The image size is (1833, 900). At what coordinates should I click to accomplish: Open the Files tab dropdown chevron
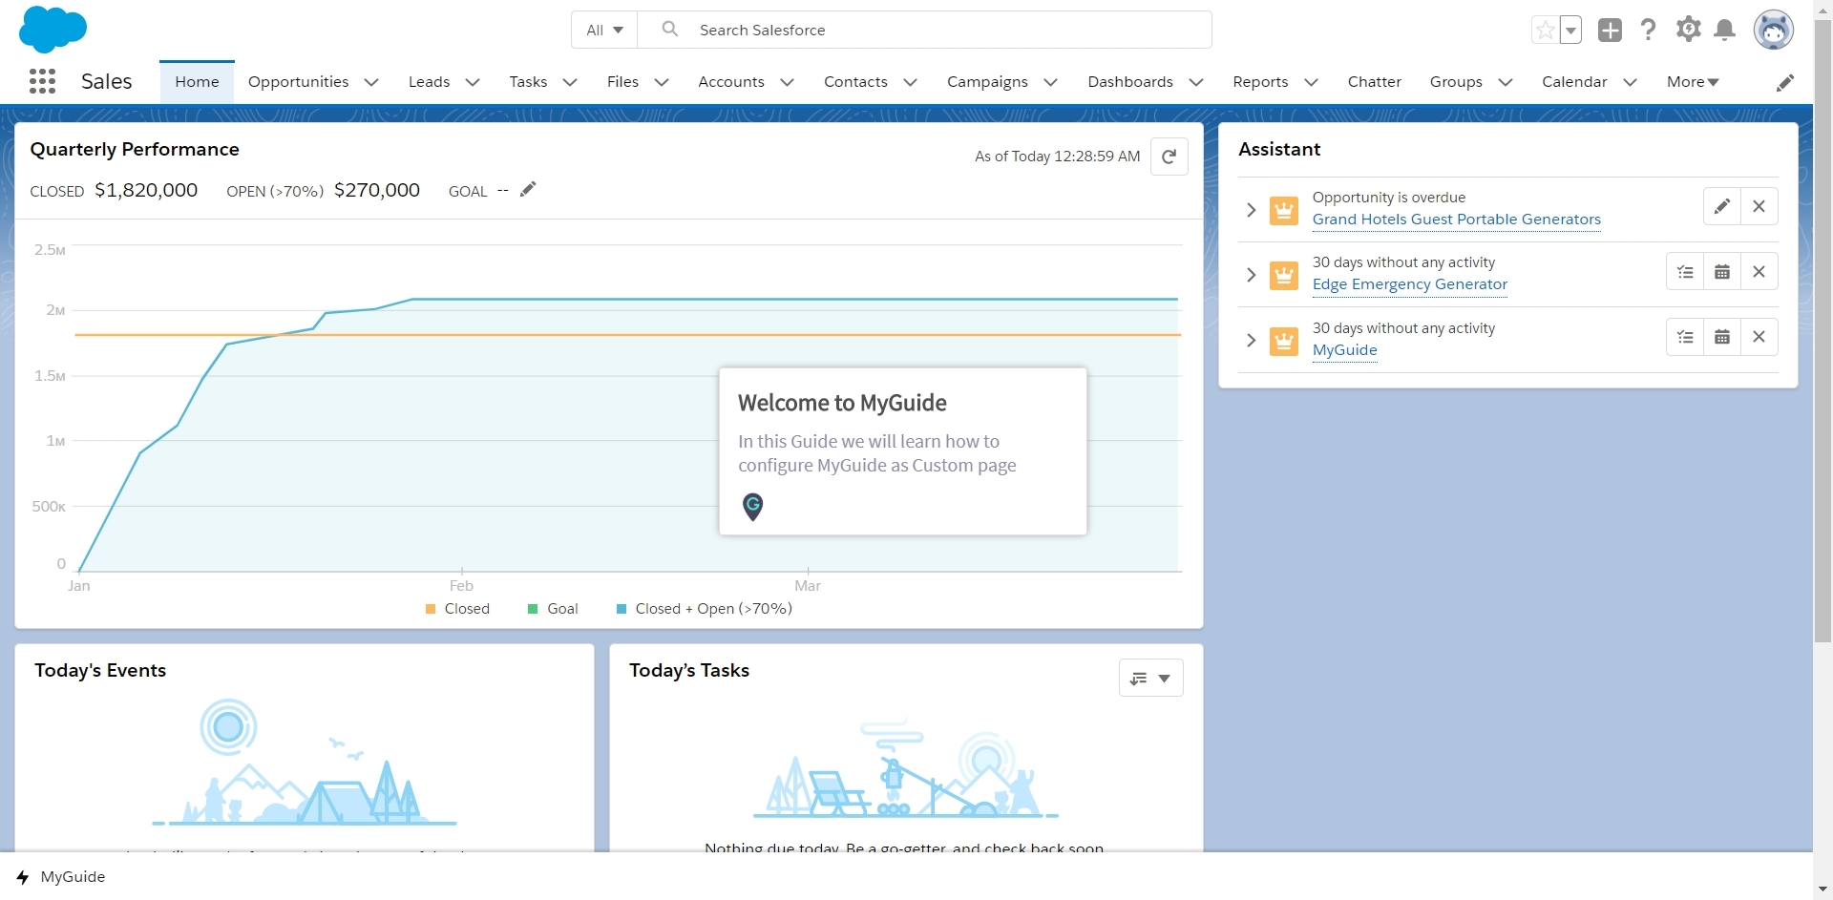click(x=661, y=83)
